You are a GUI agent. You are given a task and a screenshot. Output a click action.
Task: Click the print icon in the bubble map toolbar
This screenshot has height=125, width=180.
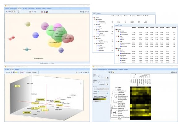coord(88,12)
